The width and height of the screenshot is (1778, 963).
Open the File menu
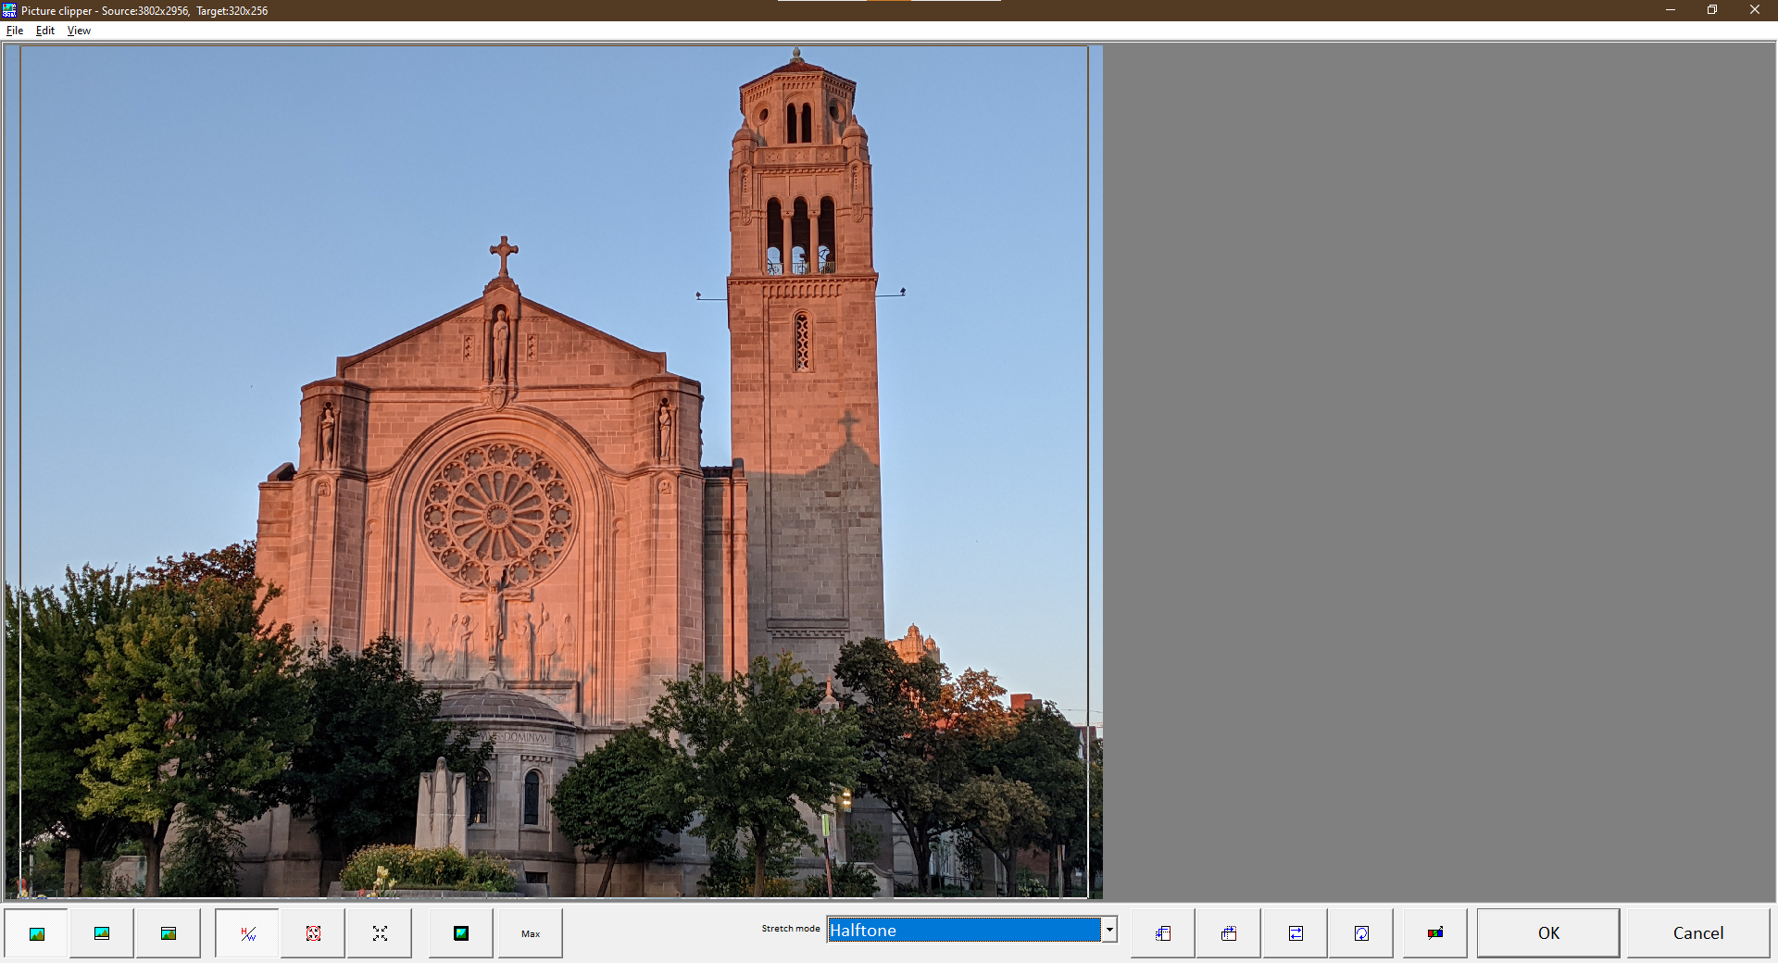tap(15, 31)
